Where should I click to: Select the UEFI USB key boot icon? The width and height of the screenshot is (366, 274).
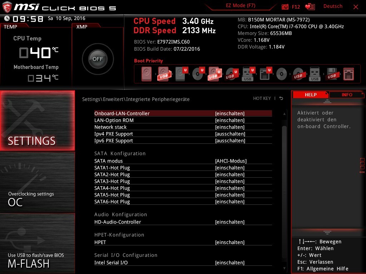click(x=248, y=74)
